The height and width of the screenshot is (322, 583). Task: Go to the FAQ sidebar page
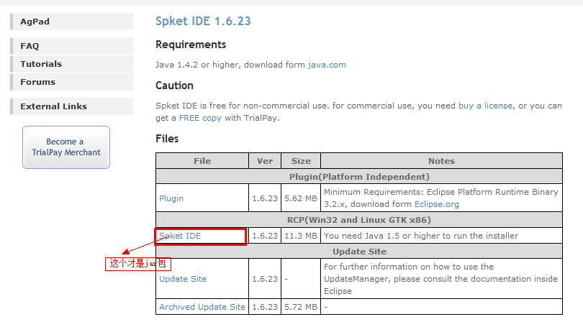30,46
